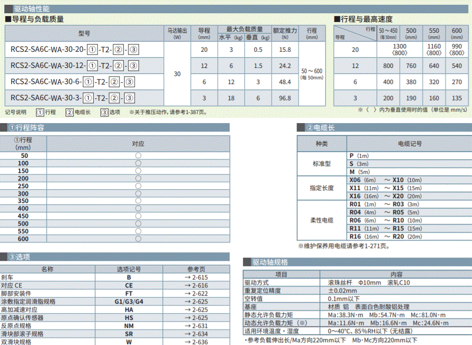Click the 额定推力 (N) column header

[285, 33]
